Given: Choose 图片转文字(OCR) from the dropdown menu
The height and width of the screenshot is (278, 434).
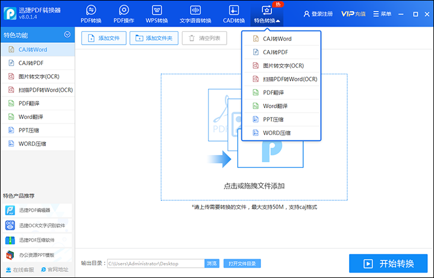Looking at the screenshot, I should (x=281, y=66).
